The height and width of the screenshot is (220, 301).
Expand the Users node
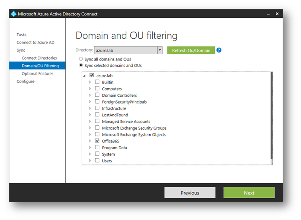(90, 160)
